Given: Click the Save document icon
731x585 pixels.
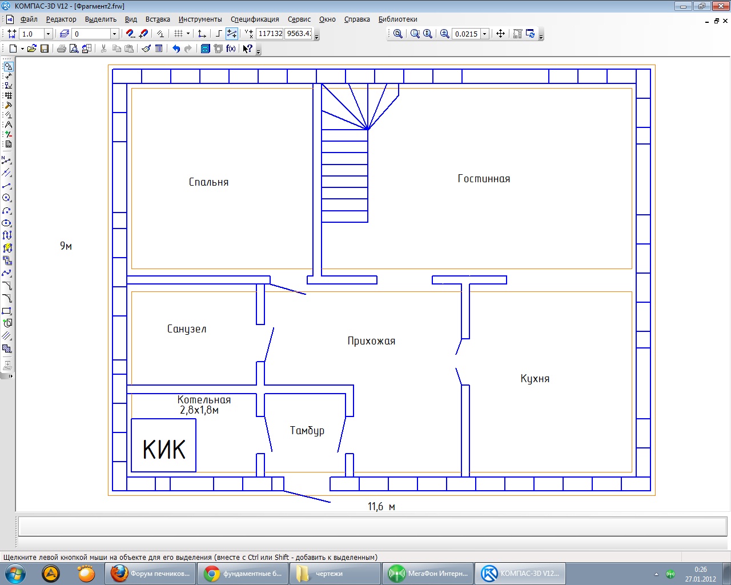Looking at the screenshot, I should point(45,49).
